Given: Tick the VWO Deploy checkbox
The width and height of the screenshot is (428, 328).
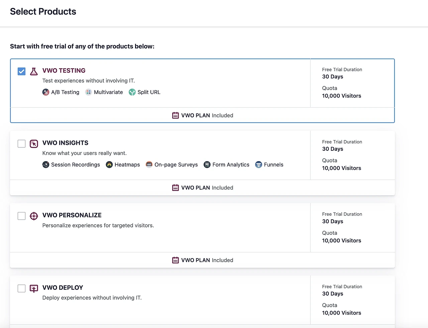Looking at the screenshot, I should 21,288.
